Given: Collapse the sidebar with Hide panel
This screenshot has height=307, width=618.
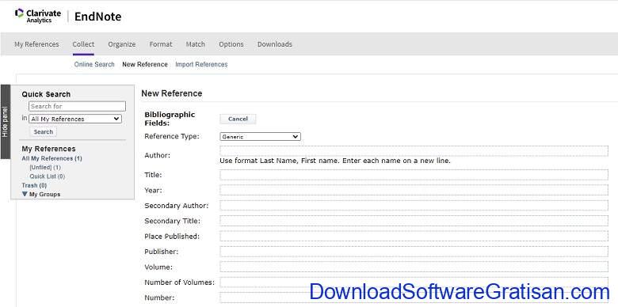Looking at the screenshot, I should pyautogui.click(x=5, y=122).
